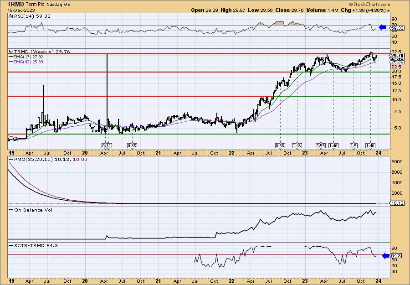Select the TRMD ticker symbol in the header
Viewport: 410px width, 285px height.
point(15,4)
